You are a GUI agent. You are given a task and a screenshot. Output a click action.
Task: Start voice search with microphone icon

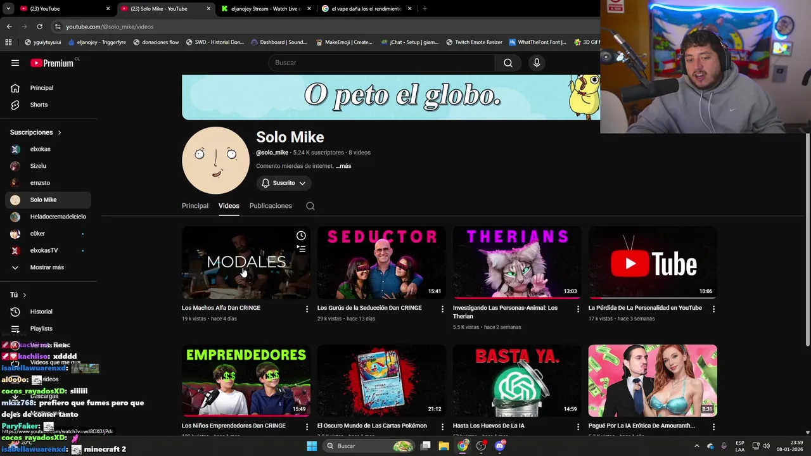(537, 63)
